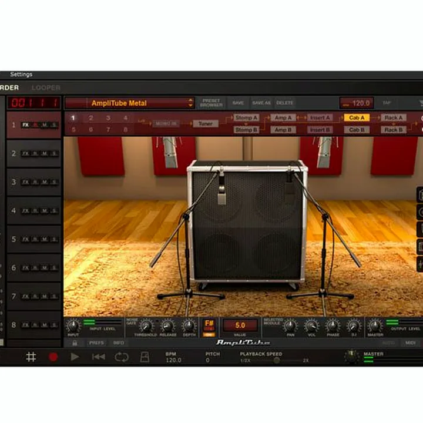The image size is (423, 423).
Task: Arm track 5 with its R button
Action: (x=35, y=239)
